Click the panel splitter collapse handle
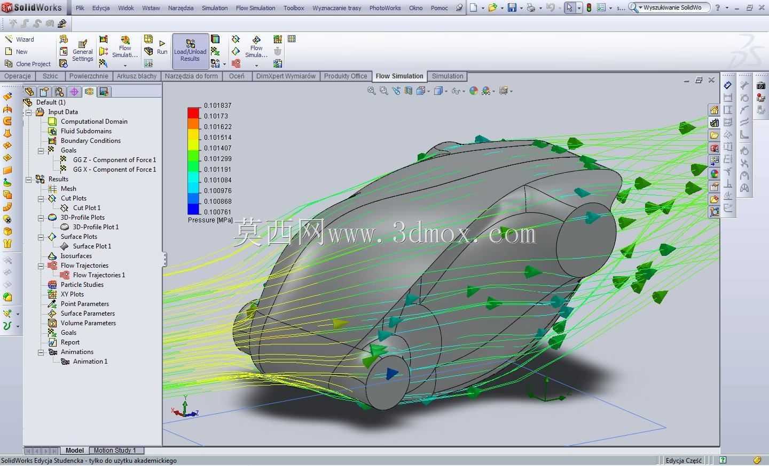769x466 pixels. pos(164,260)
